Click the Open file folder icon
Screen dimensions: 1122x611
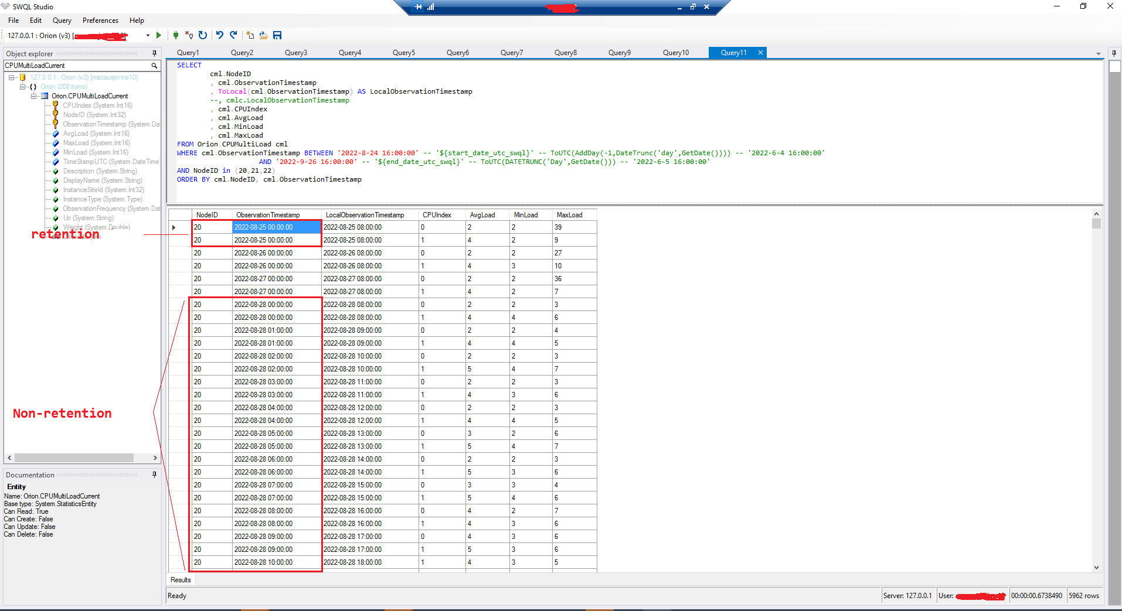click(264, 36)
